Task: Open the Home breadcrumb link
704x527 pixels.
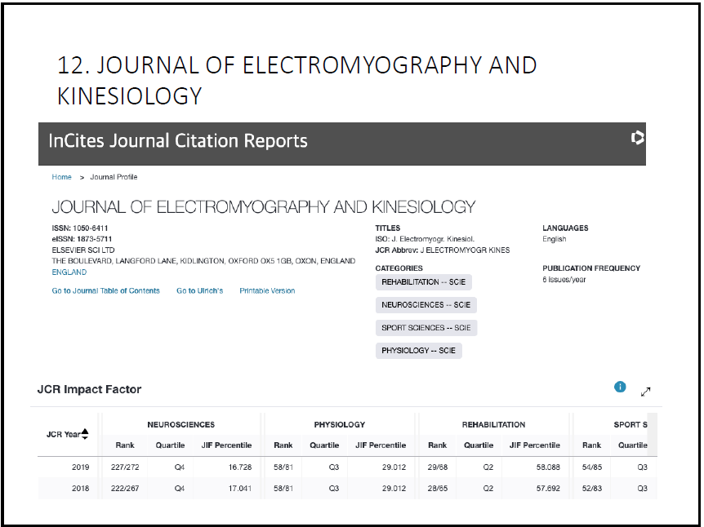Action: click(x=61, y=177)
